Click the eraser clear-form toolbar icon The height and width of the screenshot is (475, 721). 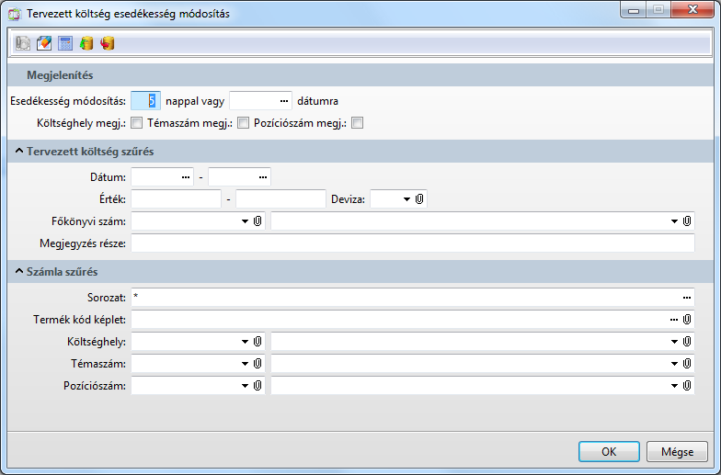[x=44, y=43]
